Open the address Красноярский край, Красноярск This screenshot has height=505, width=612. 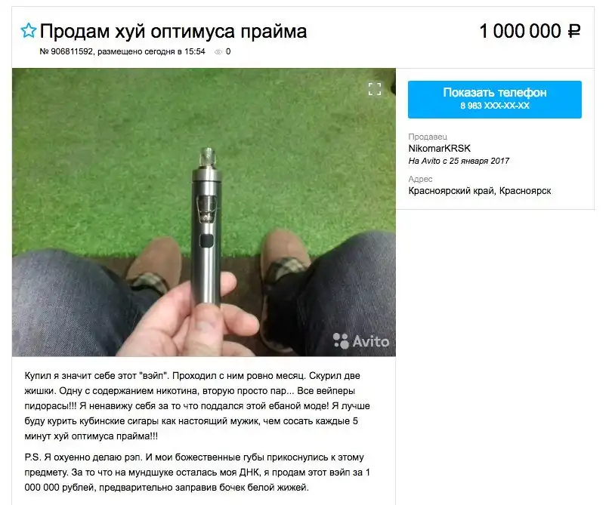click(480, 191)
